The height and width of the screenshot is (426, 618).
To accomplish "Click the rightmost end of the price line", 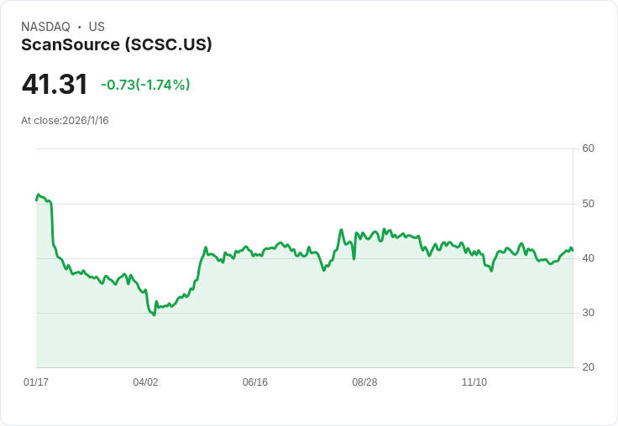I will 573,250.
